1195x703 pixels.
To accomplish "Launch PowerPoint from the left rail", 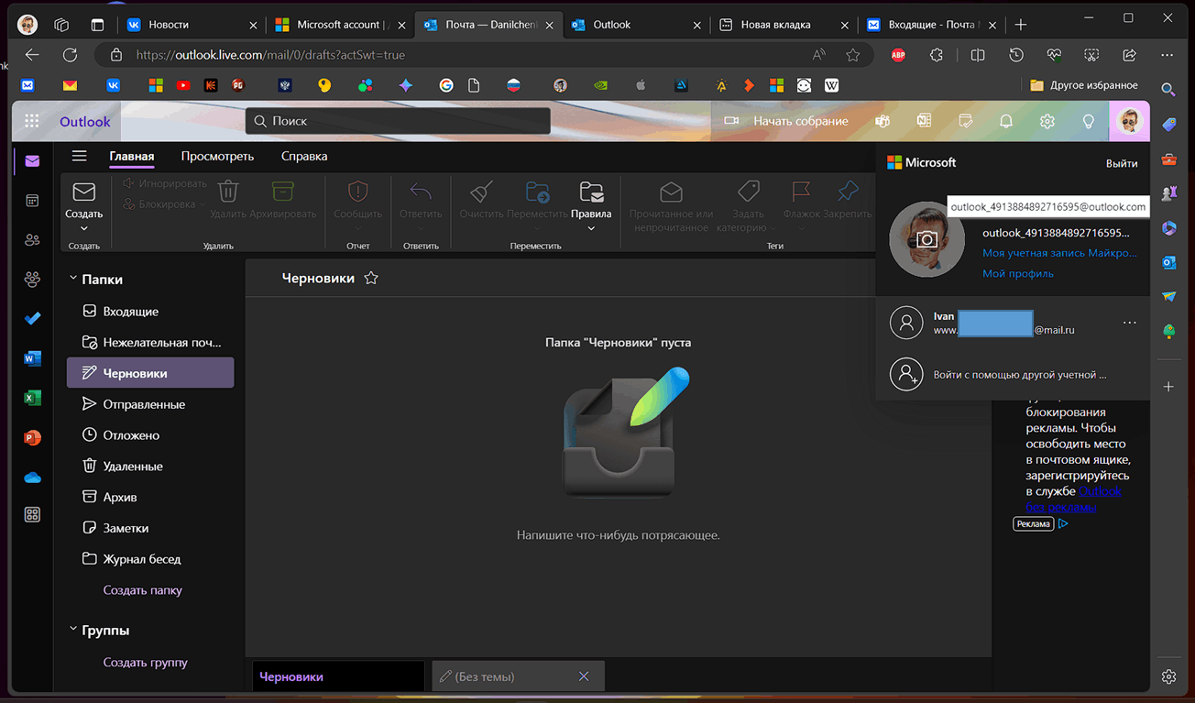I will (32, 437).
